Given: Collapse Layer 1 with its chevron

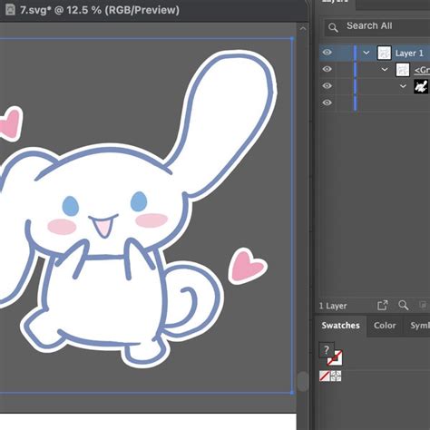Looking at the screenshot, I should [366, 53].
